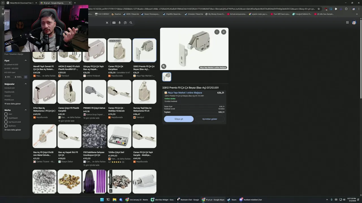Check the 'ÇiçekSepeti' brand checkbox
The height and width of the screenshot is (203, 362).
tap(6, 118)
